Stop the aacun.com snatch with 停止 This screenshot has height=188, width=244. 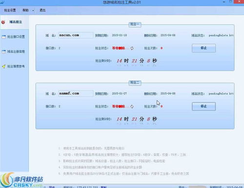coord(203,48)
